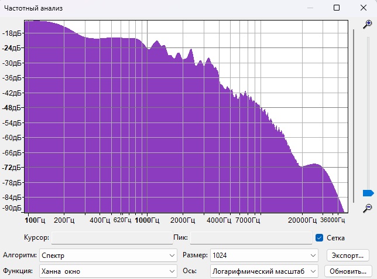Viewport: 377px width, 279px height.
Task: Click the 20000Гц frequency axis label
Action: point(302,220)
